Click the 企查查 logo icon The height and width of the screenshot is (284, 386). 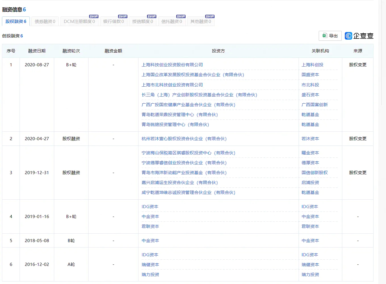click(349, 36)
